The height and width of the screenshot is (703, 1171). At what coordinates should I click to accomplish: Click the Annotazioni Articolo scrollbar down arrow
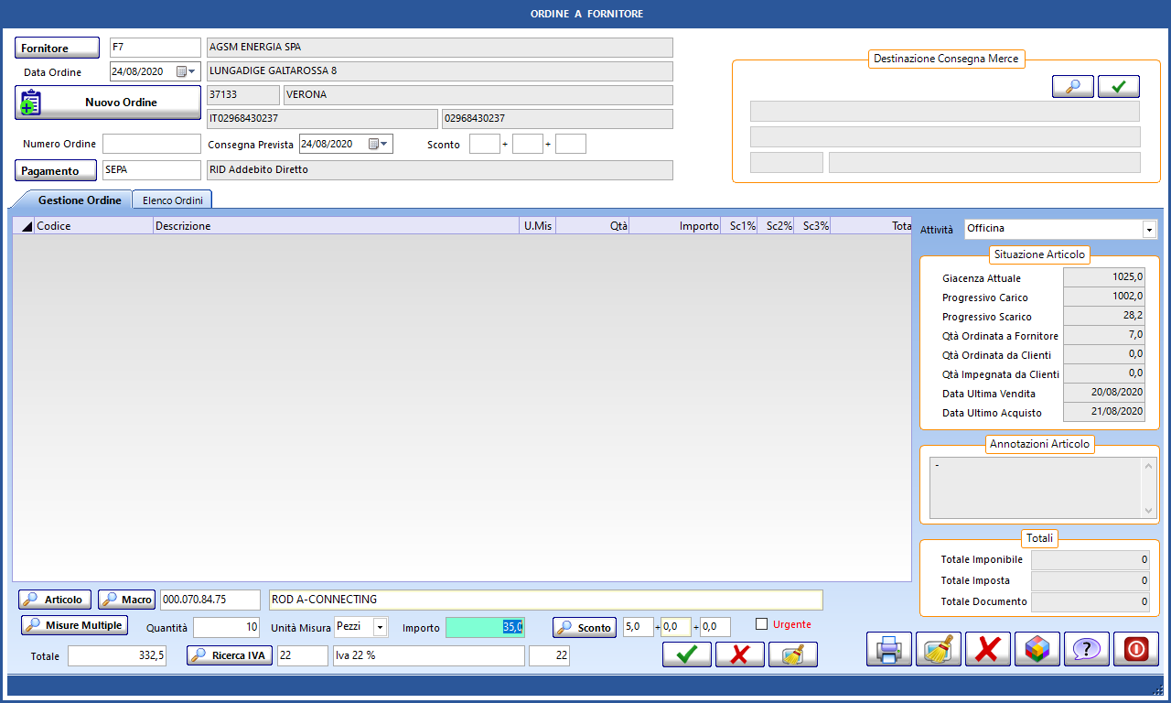click(1149, 511)
